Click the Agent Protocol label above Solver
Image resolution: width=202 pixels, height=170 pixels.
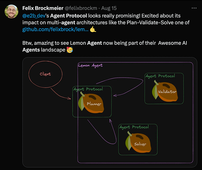[x=134, y=127]
